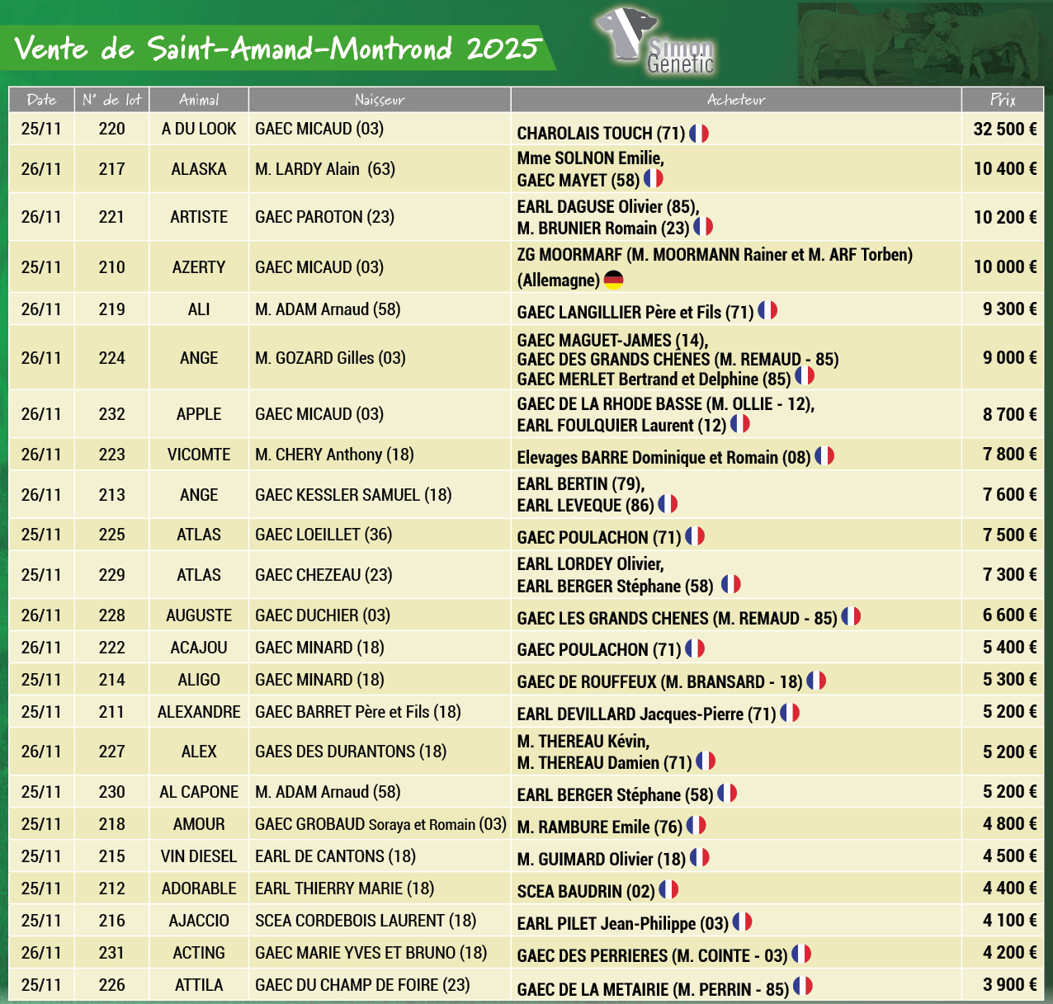Select the animal name AL CAPONE
The image size is (1053, 1004).
pyautogui.click(x=199, y=792)
